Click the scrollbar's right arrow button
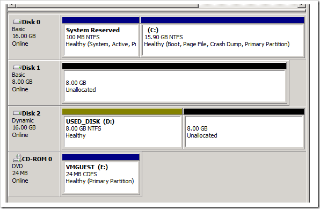 [301, 6]
